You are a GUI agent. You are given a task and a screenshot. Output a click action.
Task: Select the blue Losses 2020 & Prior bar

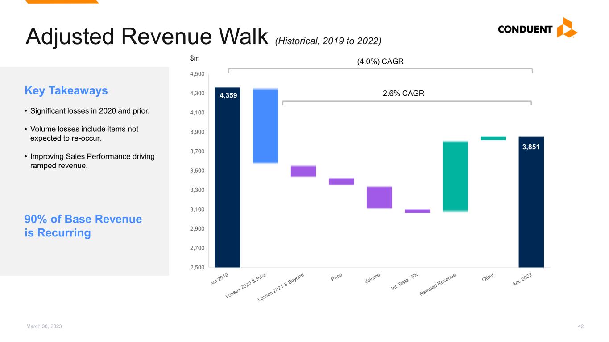click(265, 126)
